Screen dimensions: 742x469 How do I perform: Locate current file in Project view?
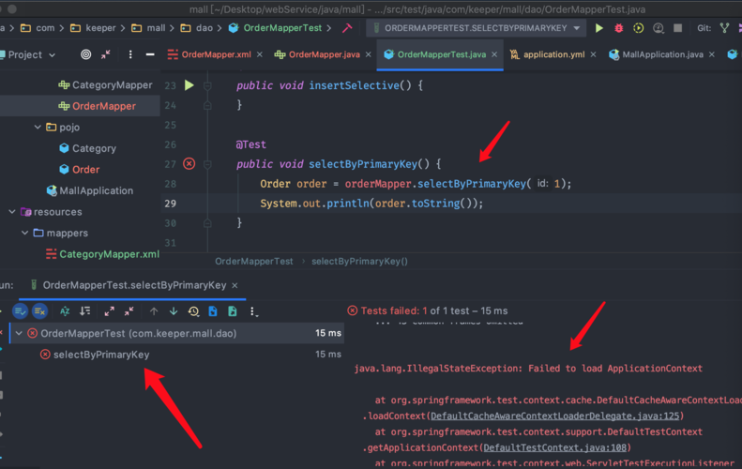point(85,54)
